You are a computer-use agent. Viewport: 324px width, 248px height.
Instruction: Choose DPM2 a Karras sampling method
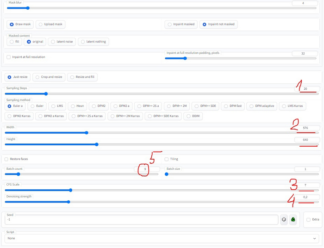(51, 116)
